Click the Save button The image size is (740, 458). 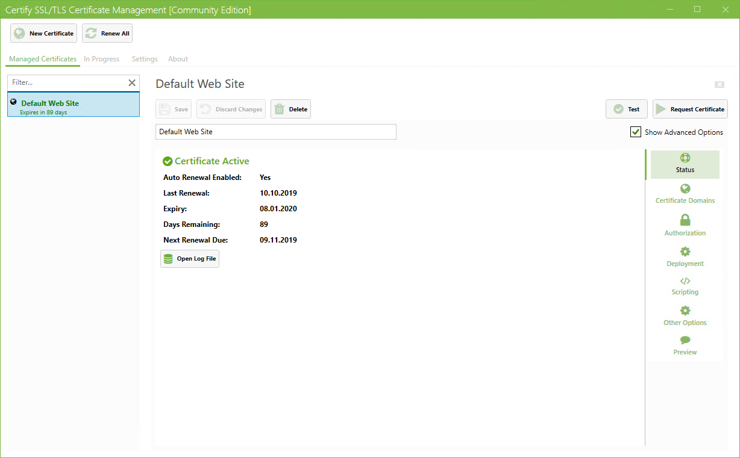pyautogui.click(x=174, y=109)
